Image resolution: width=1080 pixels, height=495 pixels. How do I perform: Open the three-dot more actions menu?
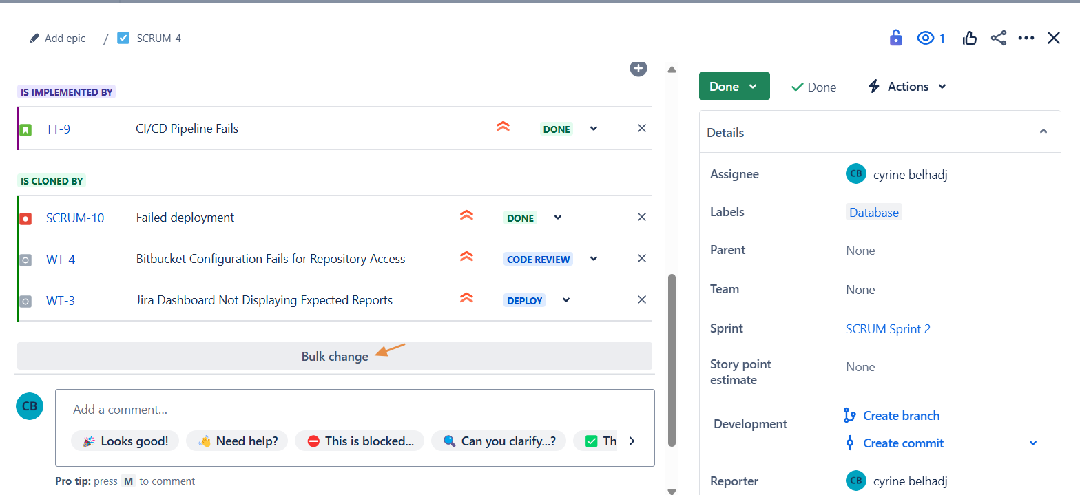click(1026, 38)
